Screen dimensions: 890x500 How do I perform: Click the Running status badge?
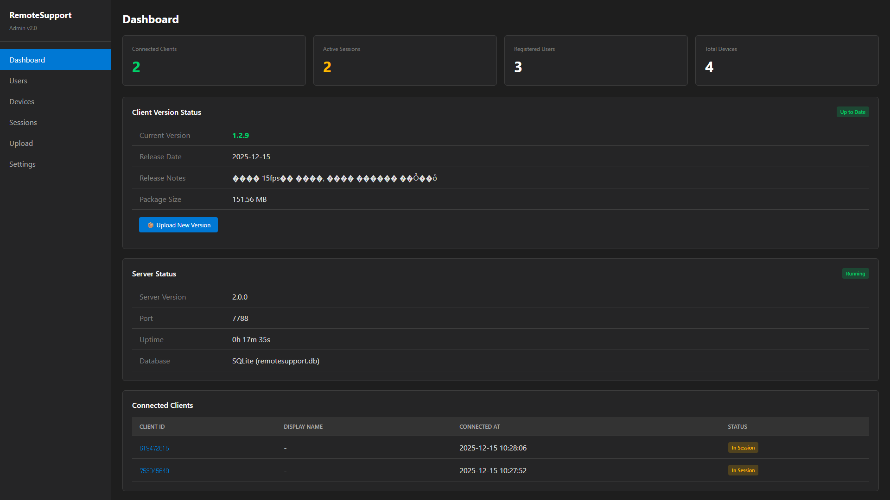[855, 274]
